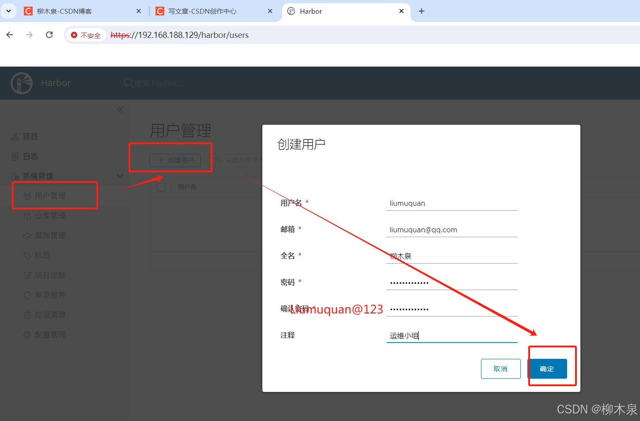Click the 设置为管理员 button behind dialog
This screenshot has width=640, height=421.
pyautogui.click(x=239, y=160)
